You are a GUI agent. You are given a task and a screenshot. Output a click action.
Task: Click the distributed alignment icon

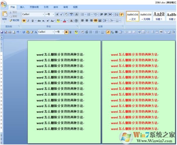[x=100, y=20]
